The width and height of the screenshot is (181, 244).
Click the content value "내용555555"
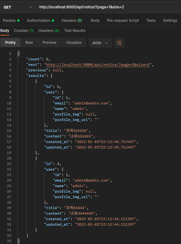80,136
